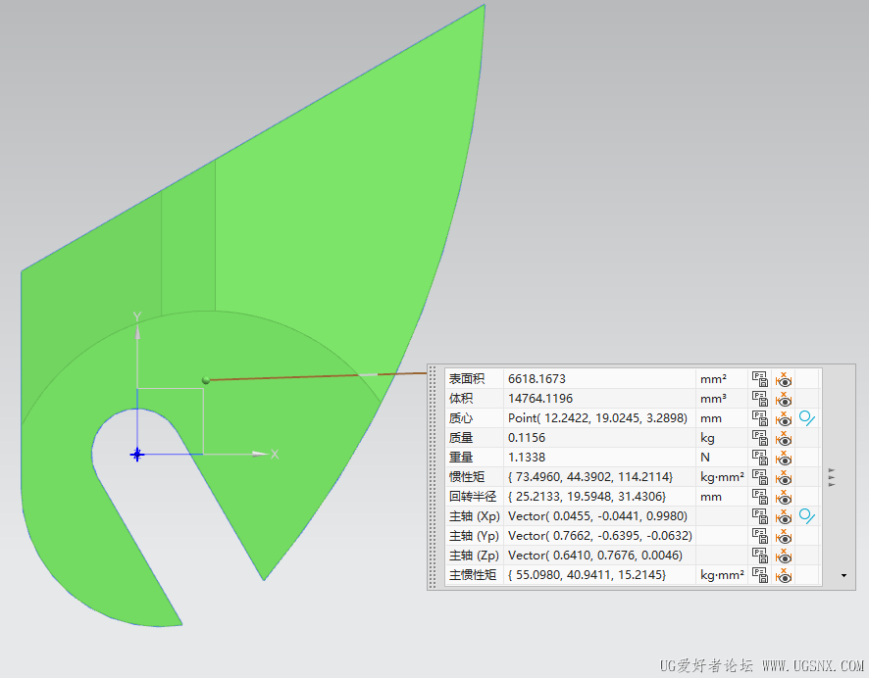
Task: Click the mass value 0.1156
Action: pos(527,438)
